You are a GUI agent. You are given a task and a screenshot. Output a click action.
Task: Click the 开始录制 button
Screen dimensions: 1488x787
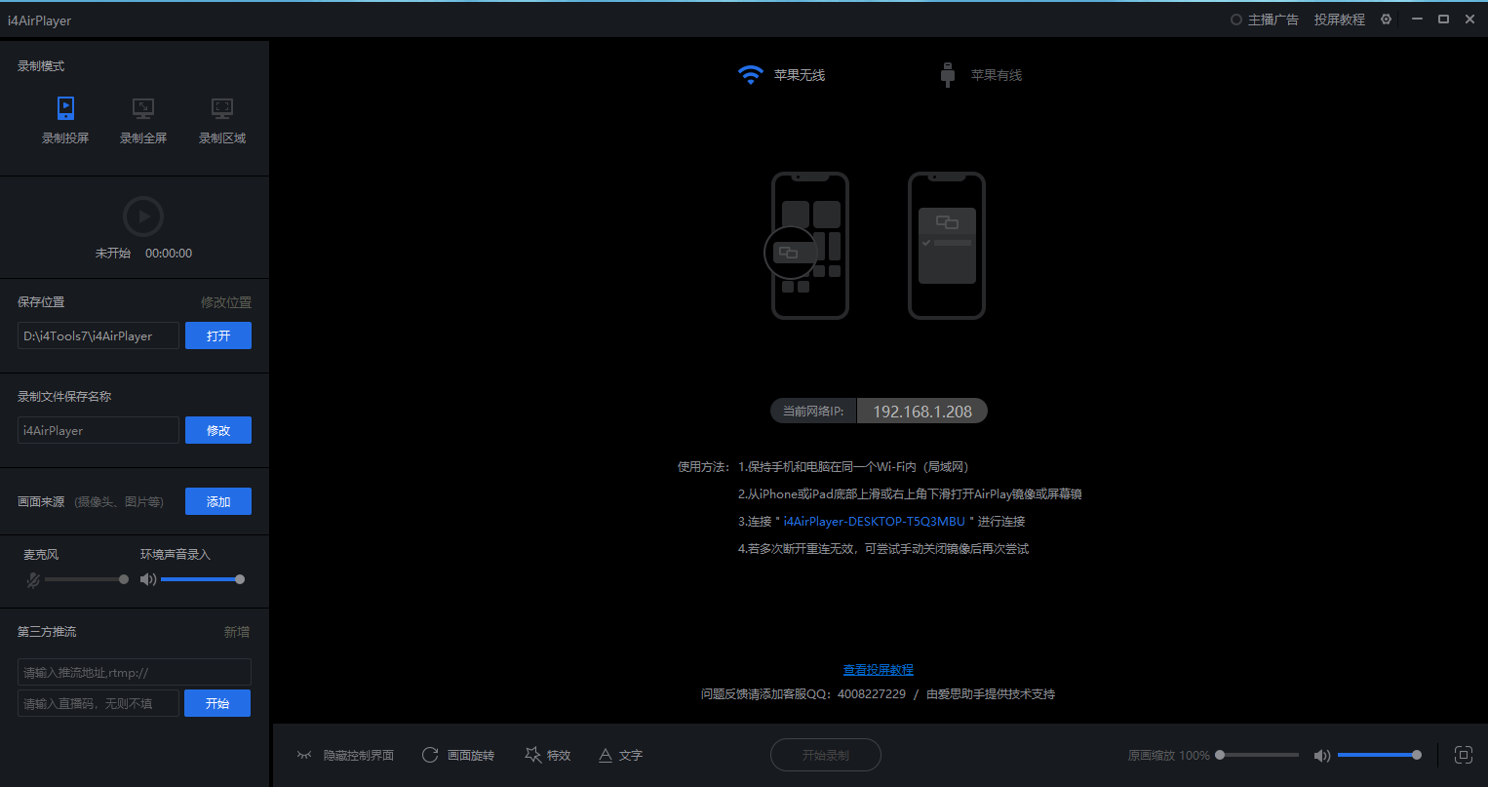(x=826, y=755)
